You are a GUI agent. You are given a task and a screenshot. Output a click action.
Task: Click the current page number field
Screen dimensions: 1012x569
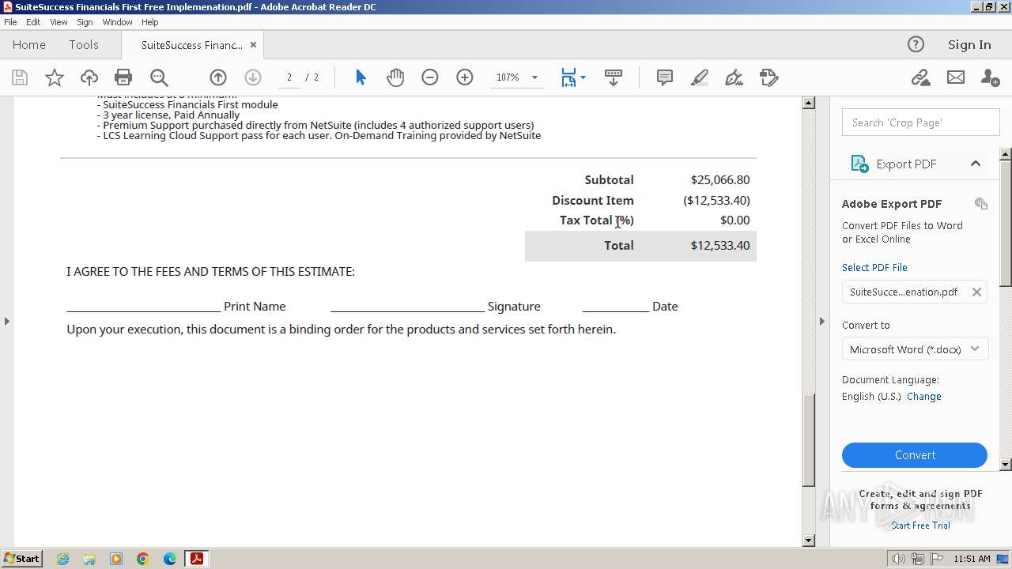289,77
